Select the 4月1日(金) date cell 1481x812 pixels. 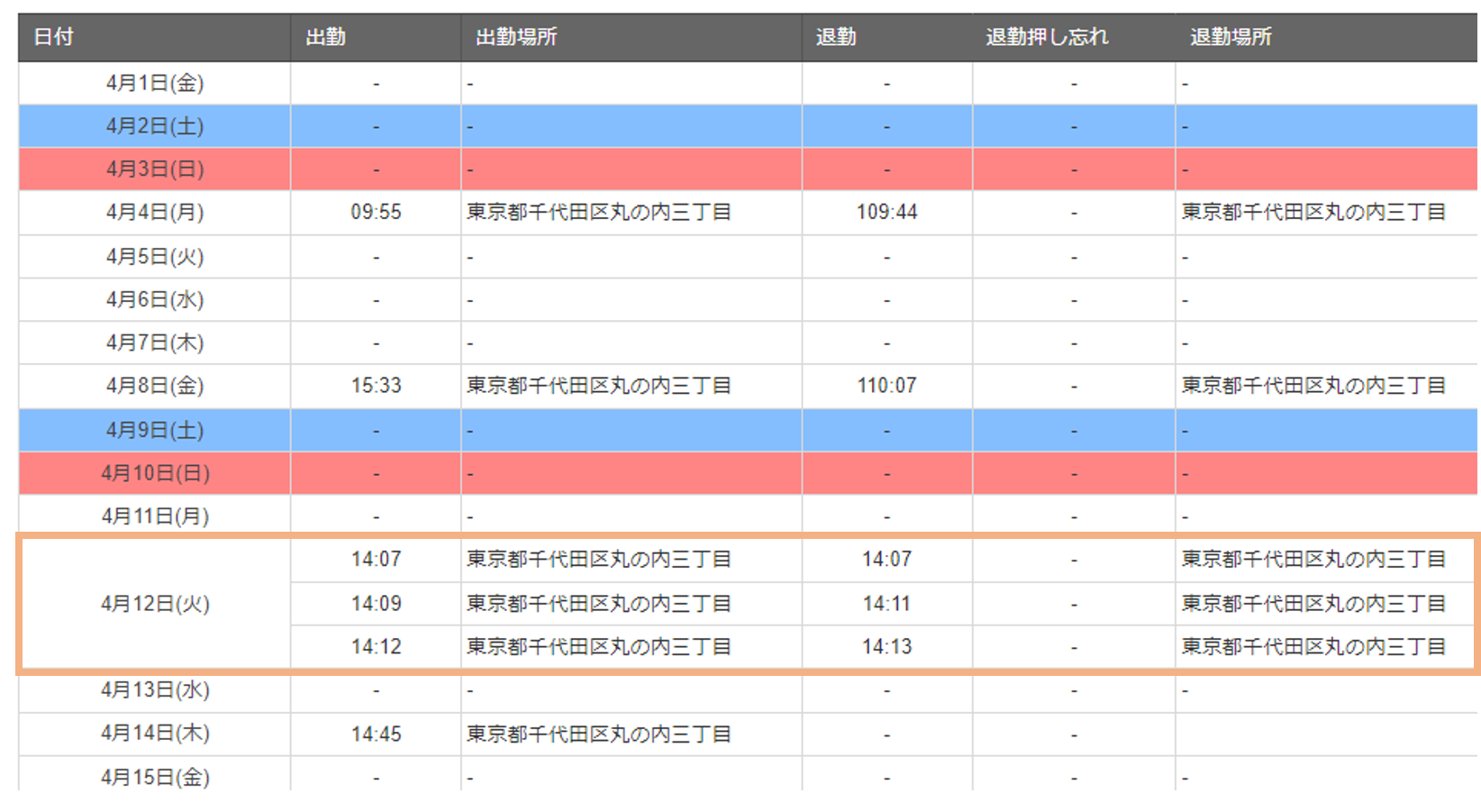(x=155, y=83)
